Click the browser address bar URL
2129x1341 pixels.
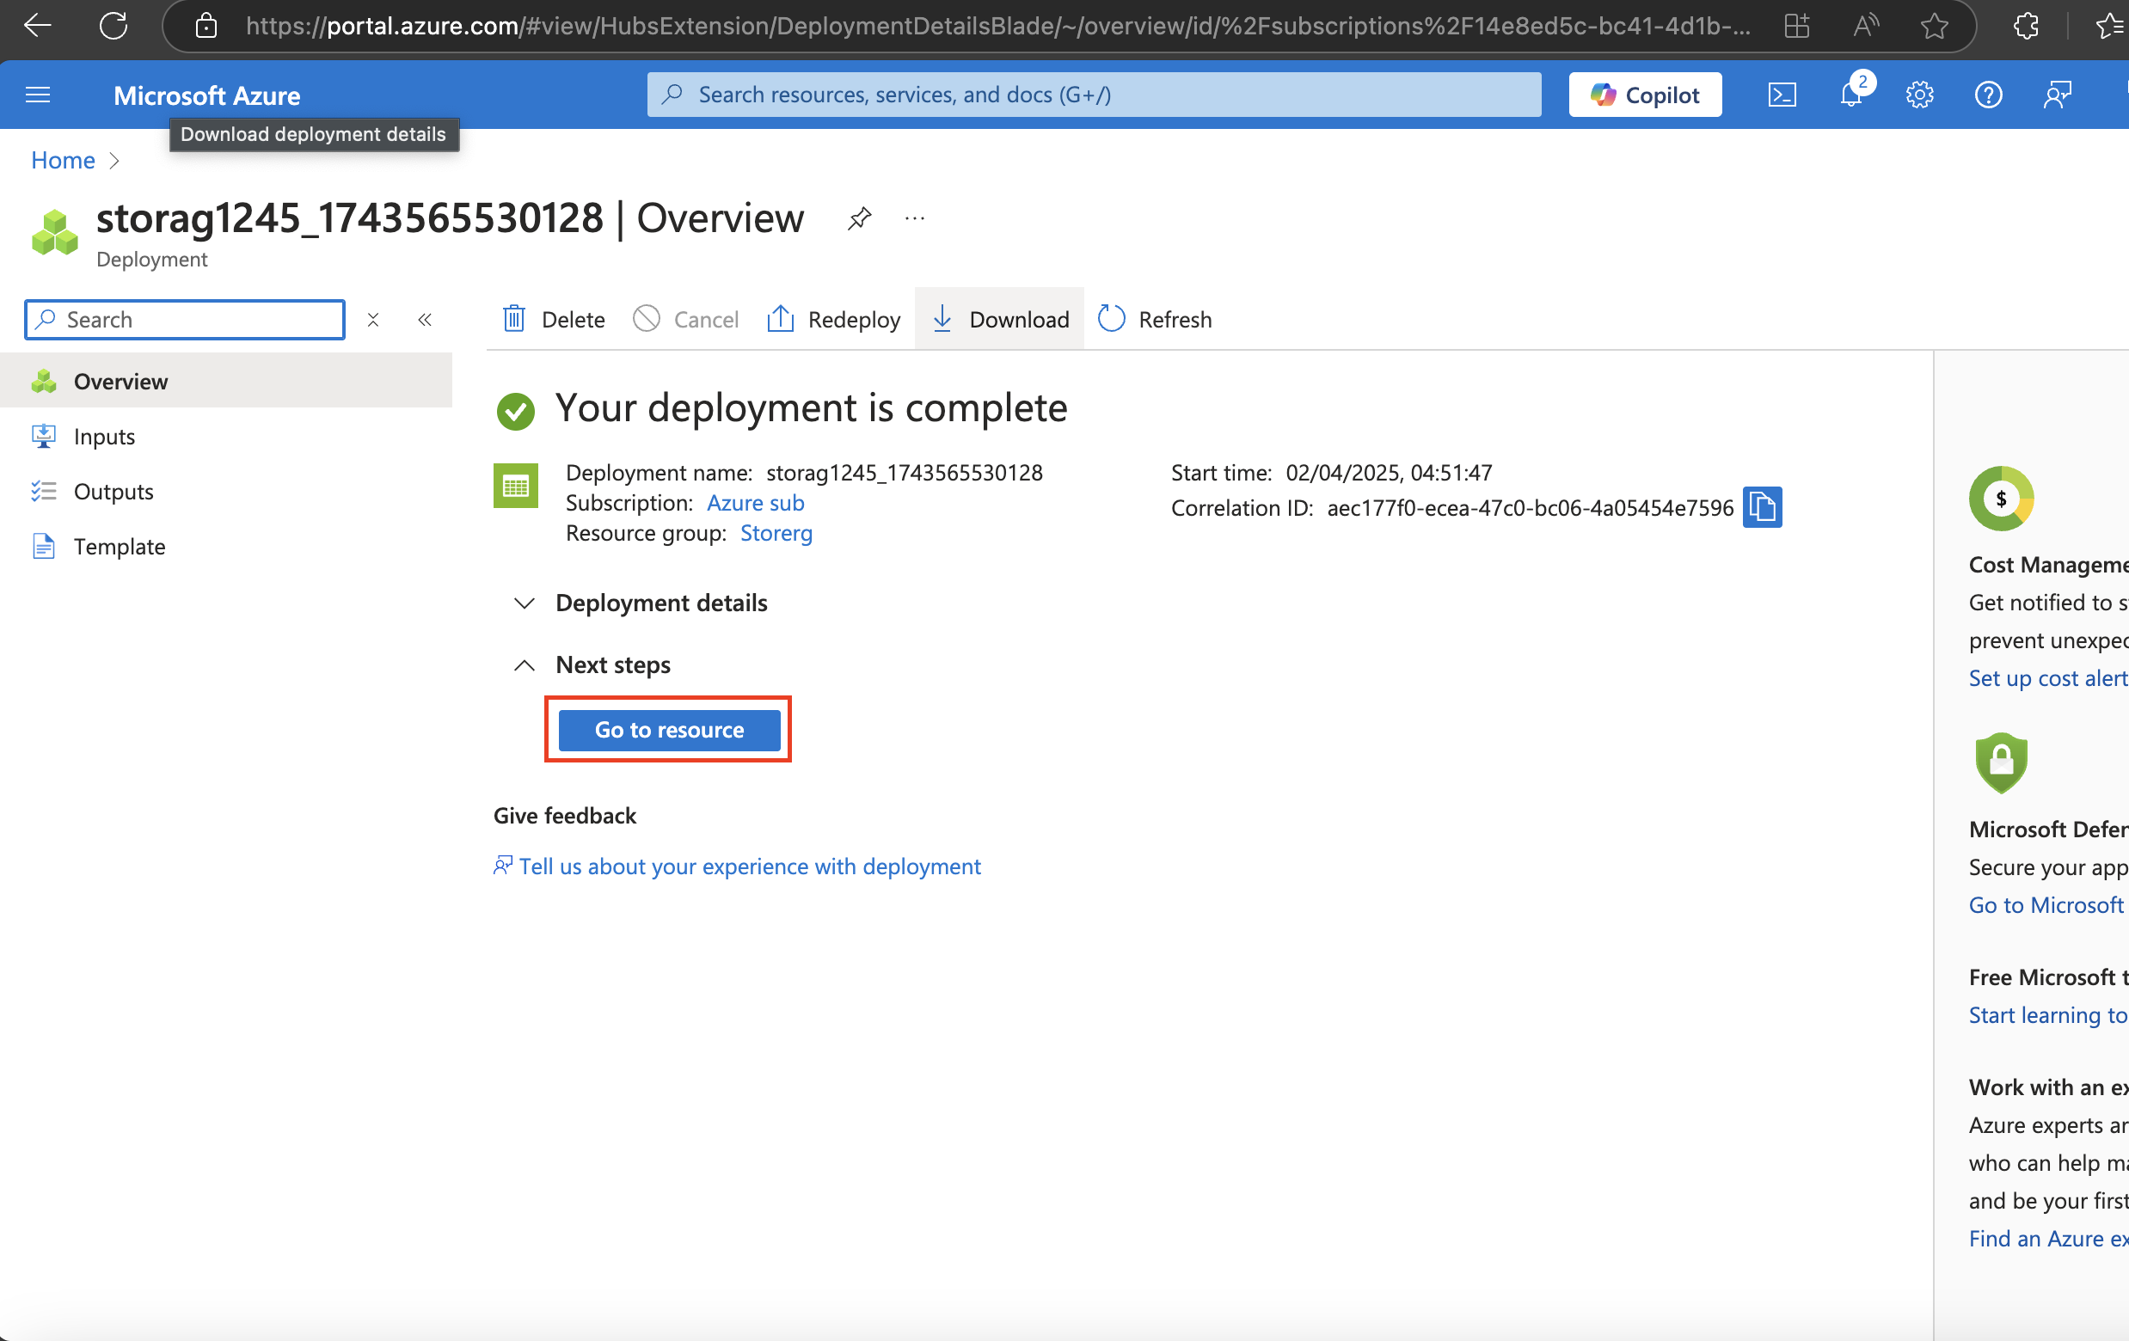point(997,26)
